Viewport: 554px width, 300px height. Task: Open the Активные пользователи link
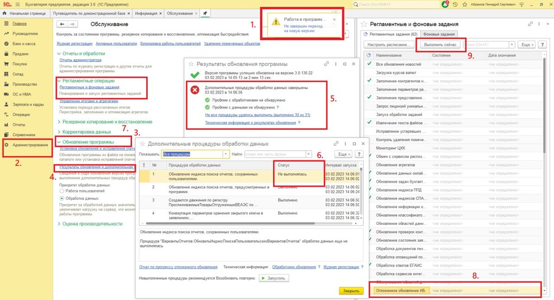(x=116, y=43)
